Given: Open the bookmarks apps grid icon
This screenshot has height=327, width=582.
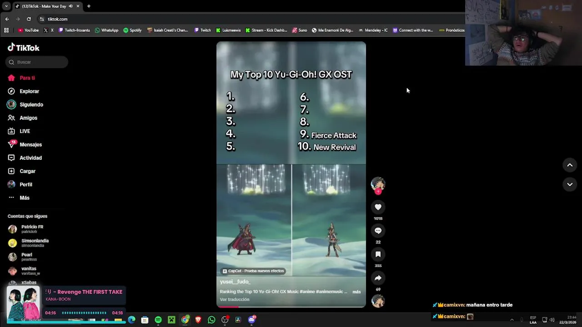Looking at the screenshot, I should click(x=6, y=30).
